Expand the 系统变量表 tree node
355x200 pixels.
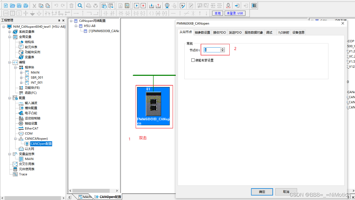pos(10,32)
